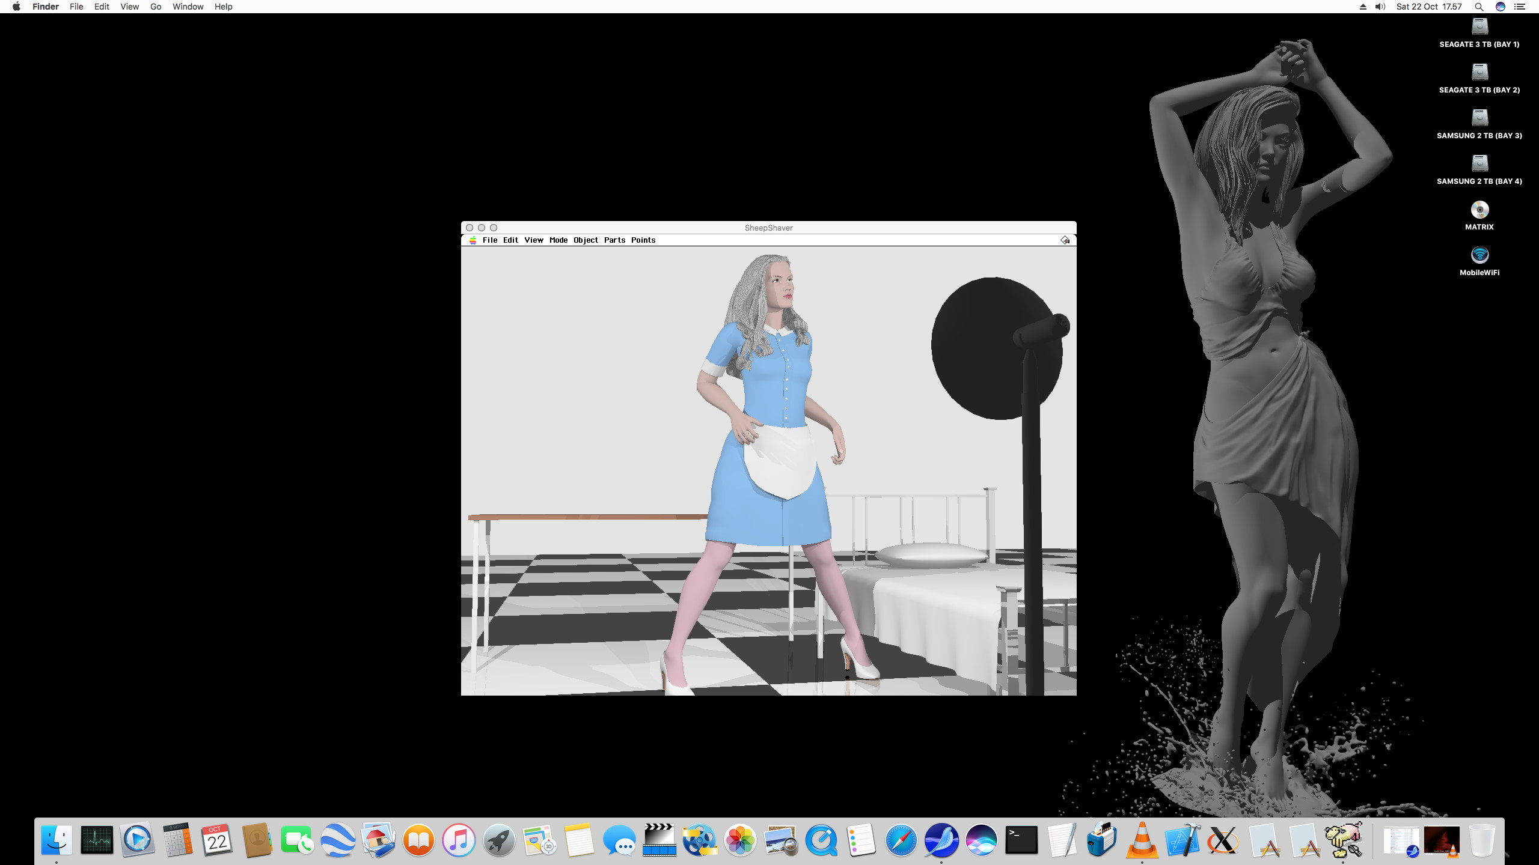Select SEAGATE 3 TB (BAY 2) drive
The image size is (1539, 865).
(x=1479, y=78)
